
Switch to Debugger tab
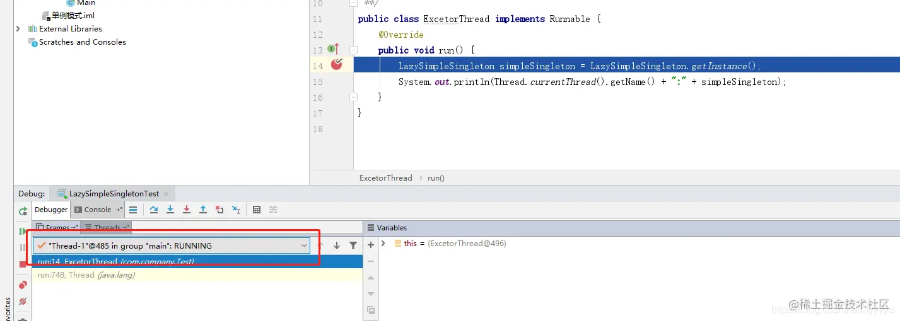[51, 210]
